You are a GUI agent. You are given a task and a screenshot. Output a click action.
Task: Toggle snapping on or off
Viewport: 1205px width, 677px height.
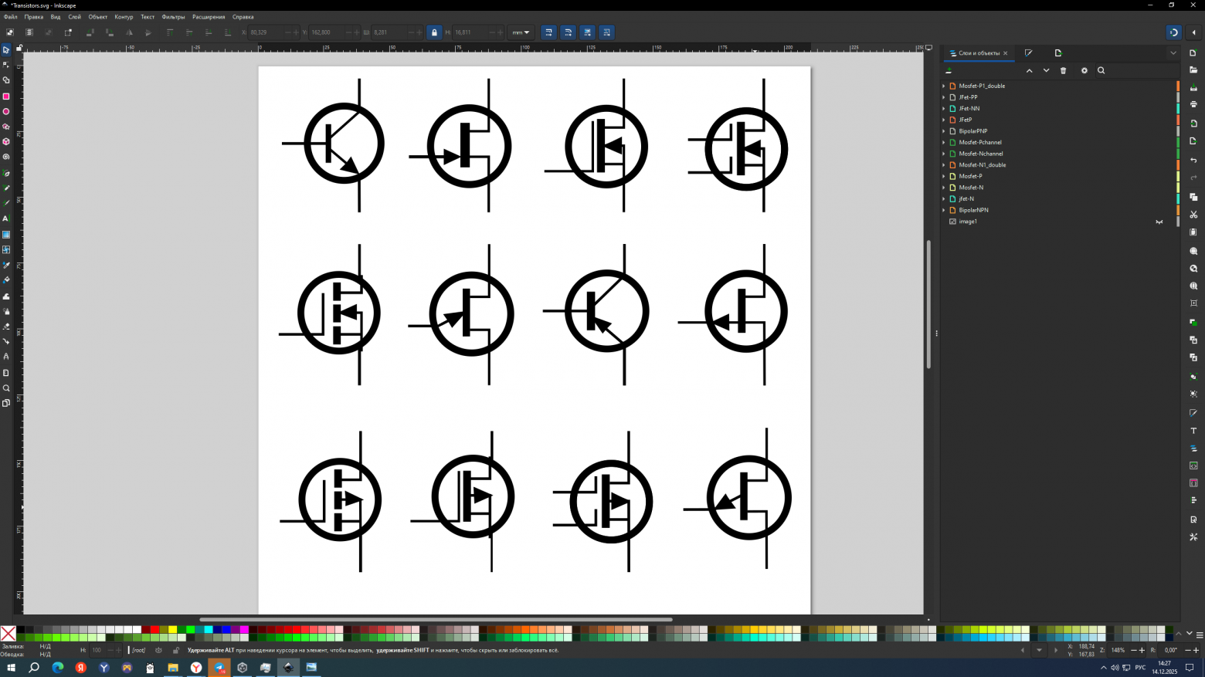click(x=1173, y=32)
